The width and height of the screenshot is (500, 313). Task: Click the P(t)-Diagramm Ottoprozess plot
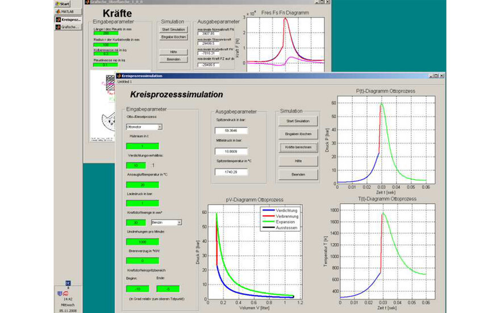click(x=386, y=140)
